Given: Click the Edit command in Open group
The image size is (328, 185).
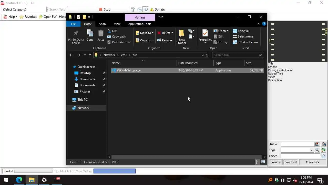Looking at the screenshot, I should (x=219, y=36).
